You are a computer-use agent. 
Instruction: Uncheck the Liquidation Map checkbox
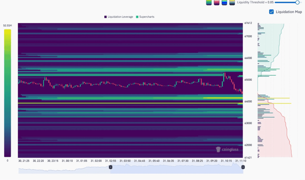[271, 12]
